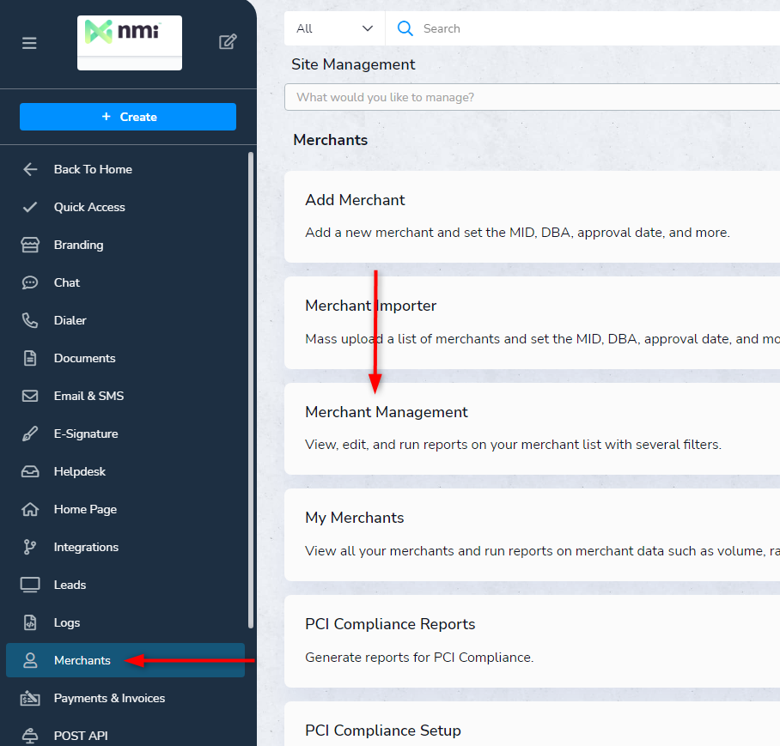The height and width of the screenshot is (746, 780).
Task: Toggle the hamburger menu icon
Action: click(29, 43)
